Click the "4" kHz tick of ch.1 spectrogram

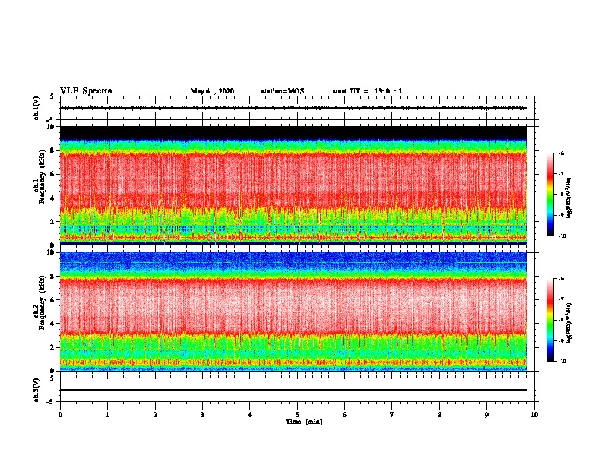pos(52,198)
